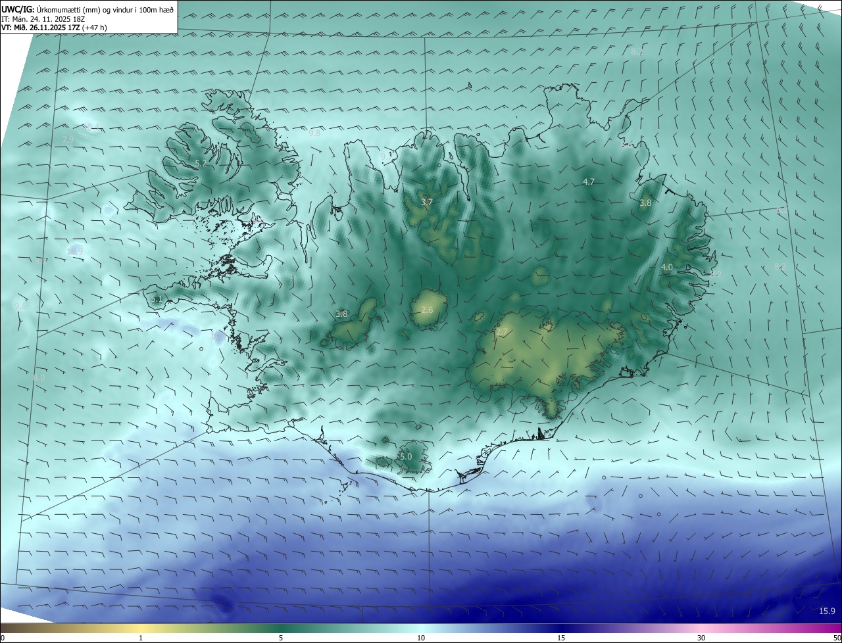Click the value 7.9 in the northwest sea
The width and height of the screenshot is (842, 643).
68,140
